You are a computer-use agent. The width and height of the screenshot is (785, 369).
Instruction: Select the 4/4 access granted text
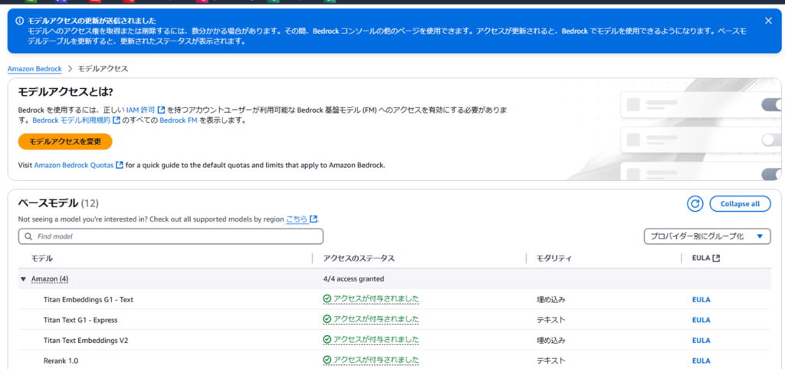(353, 279)
